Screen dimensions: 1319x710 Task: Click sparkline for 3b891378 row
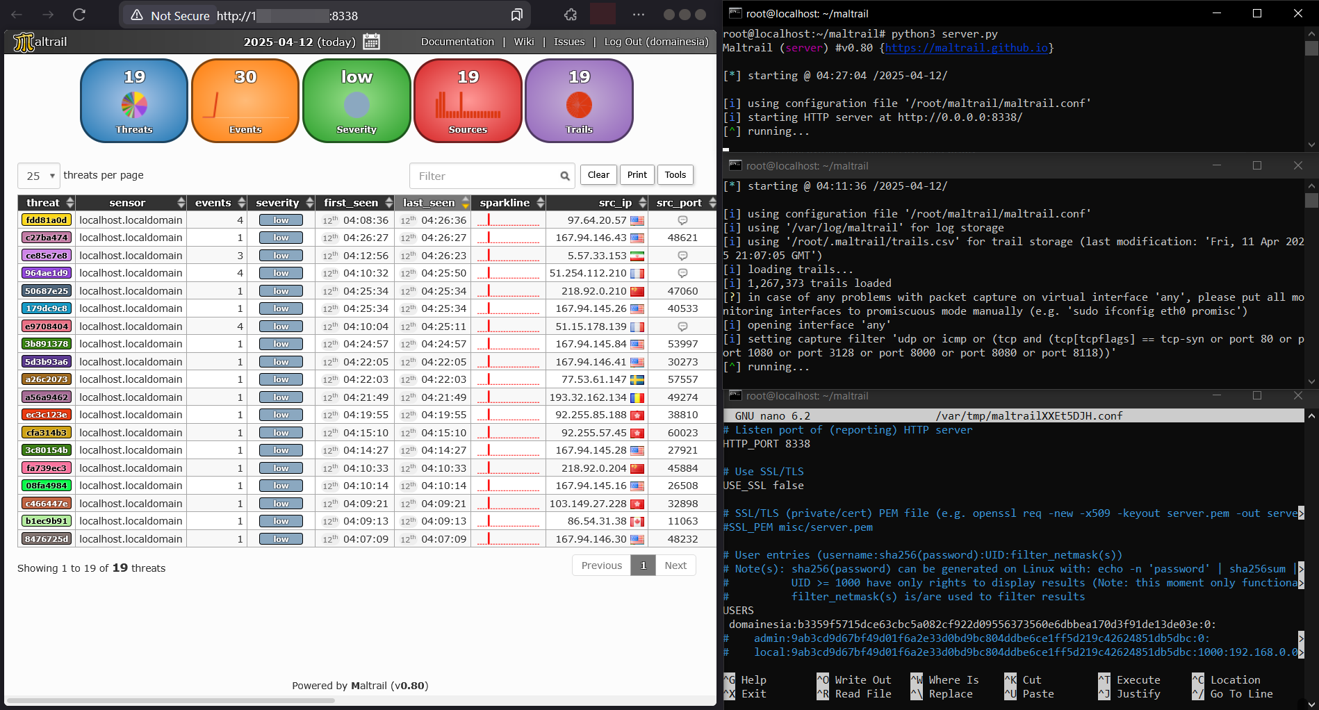pyautogui.click(x=509, y=344)
